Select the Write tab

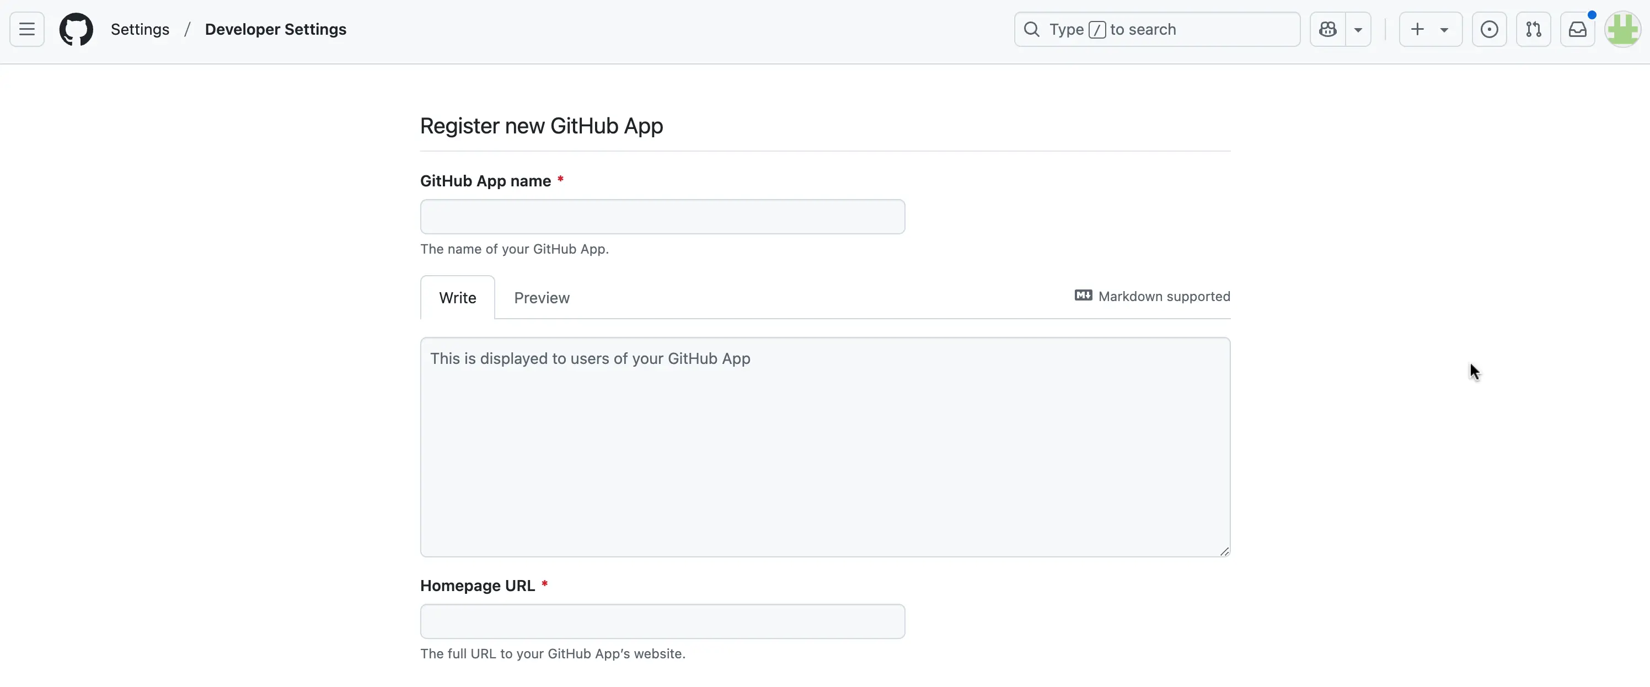point(458,297)
